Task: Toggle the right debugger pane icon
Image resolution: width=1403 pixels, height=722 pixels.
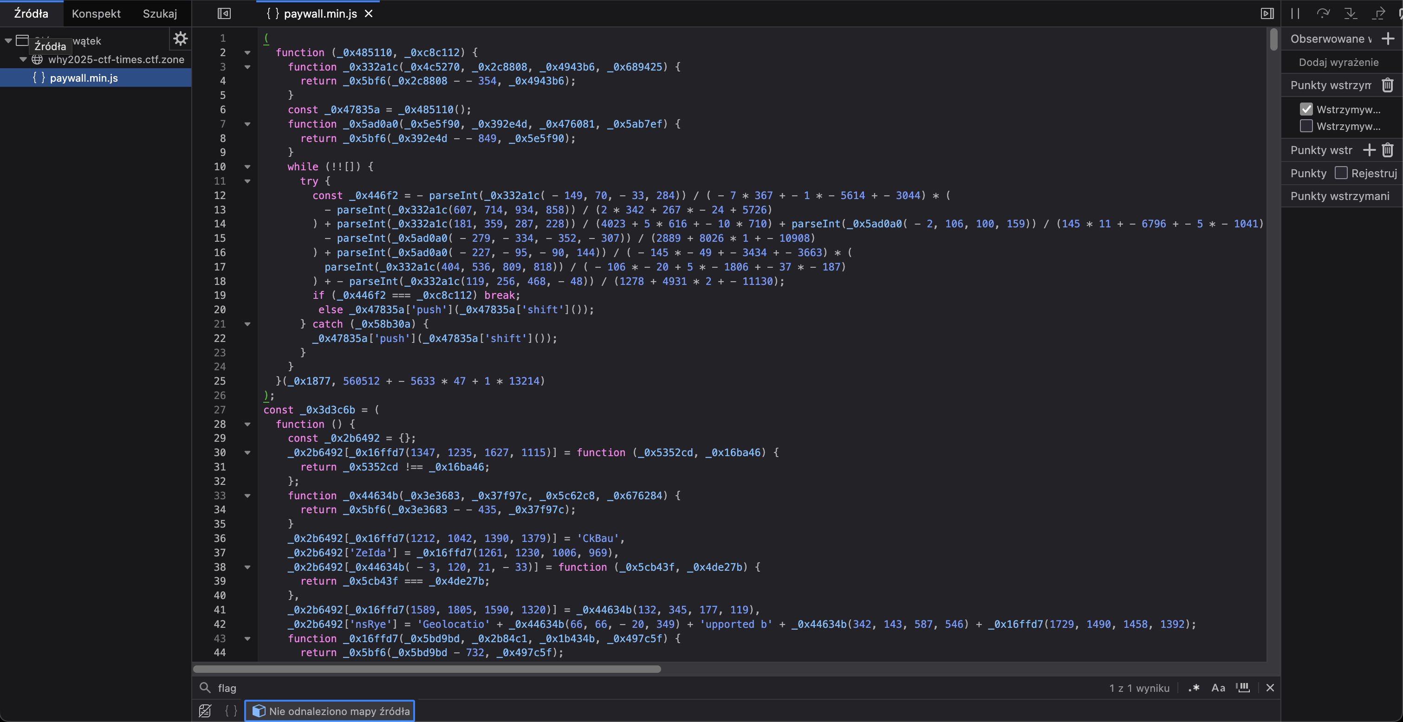Action: pyautogui.click(x=1267, y=13)
